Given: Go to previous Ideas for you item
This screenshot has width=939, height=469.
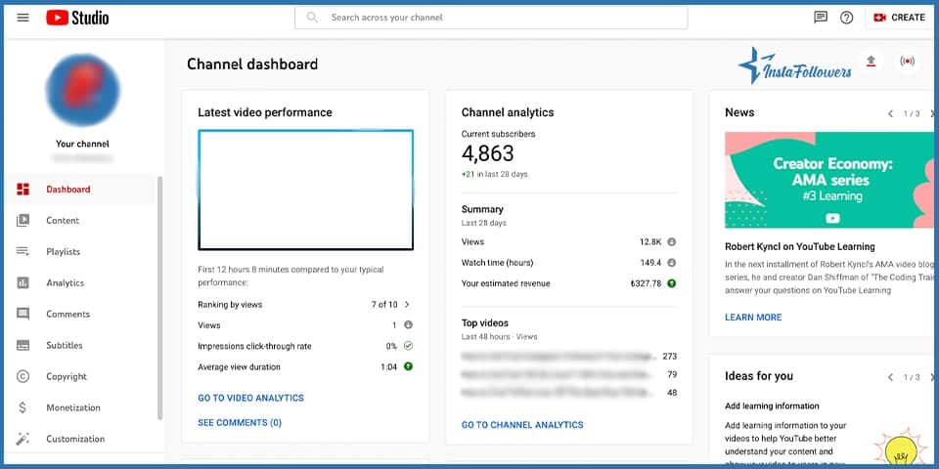Looking at the screenshot, I should tap(890, 377).
